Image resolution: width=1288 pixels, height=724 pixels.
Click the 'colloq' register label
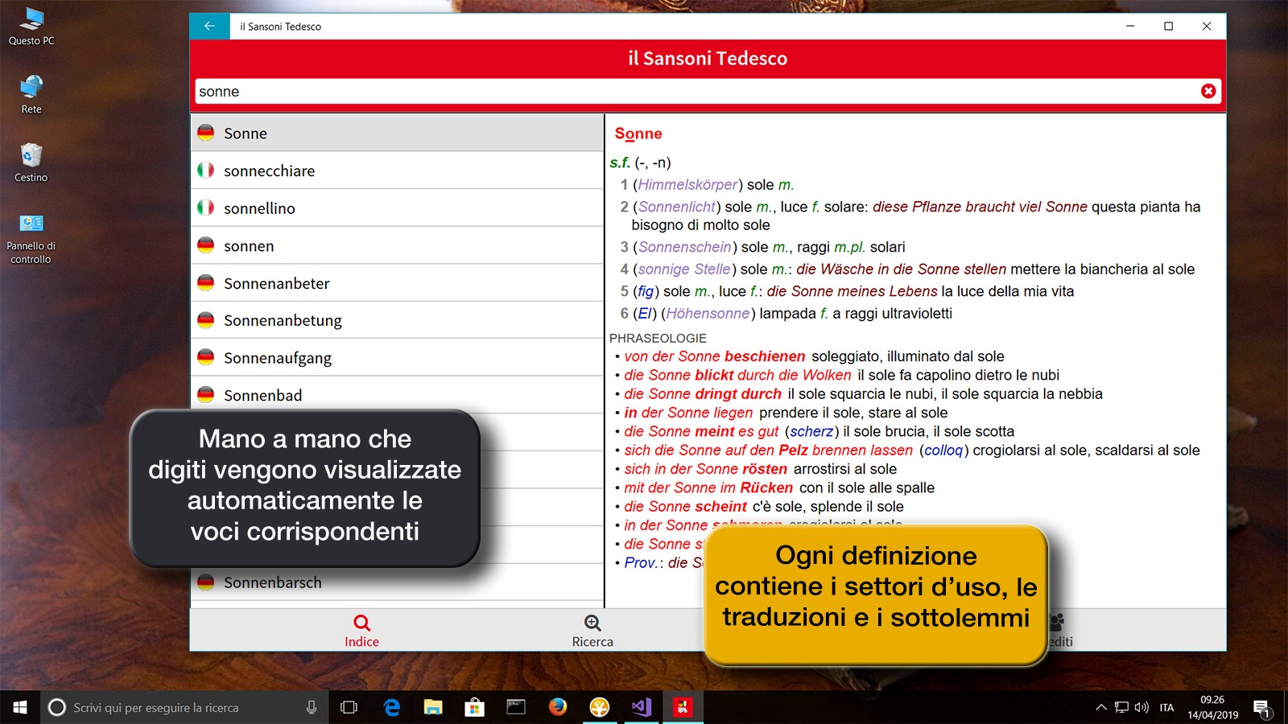pyautogui.click(x=943, y=450)
